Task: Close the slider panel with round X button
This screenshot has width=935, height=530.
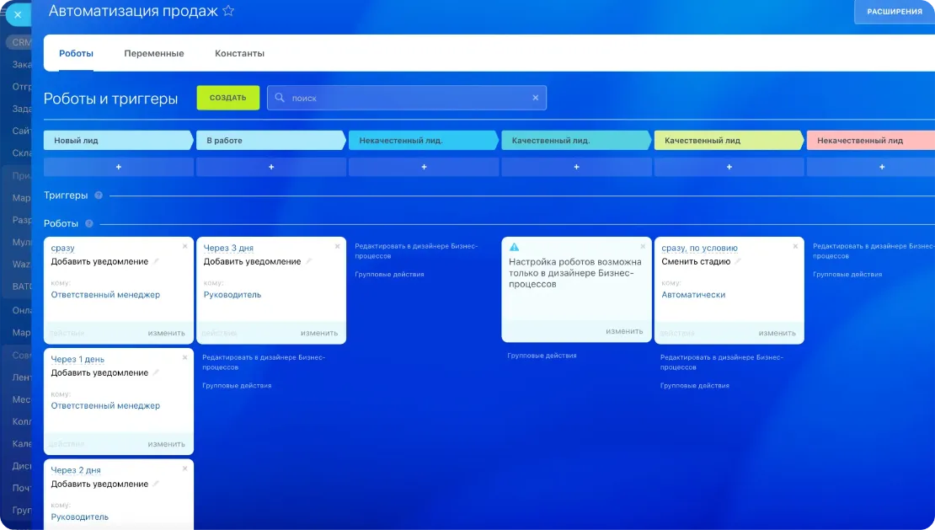Action: tap(17, 14)
